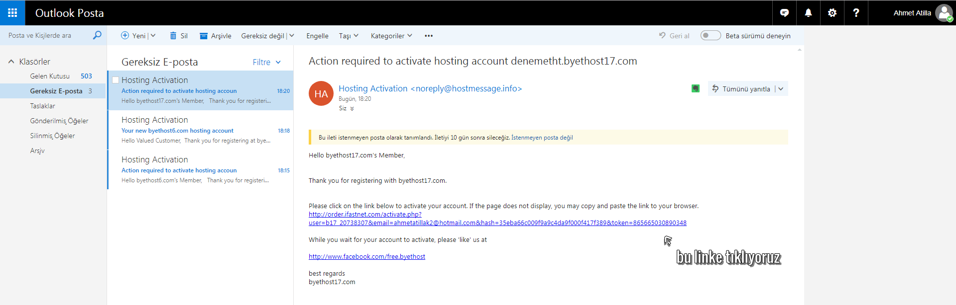Open help question mark icon

[856, 13]
